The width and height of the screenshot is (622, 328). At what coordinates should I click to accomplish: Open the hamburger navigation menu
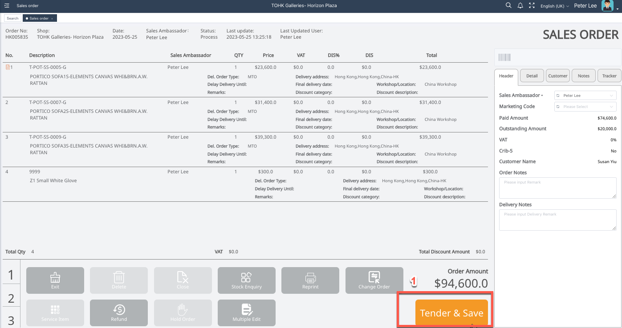[7, 6]
